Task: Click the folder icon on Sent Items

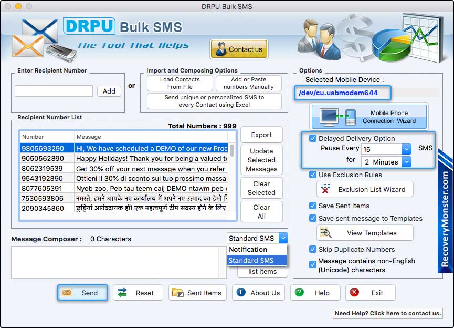Action: (177, 293)
